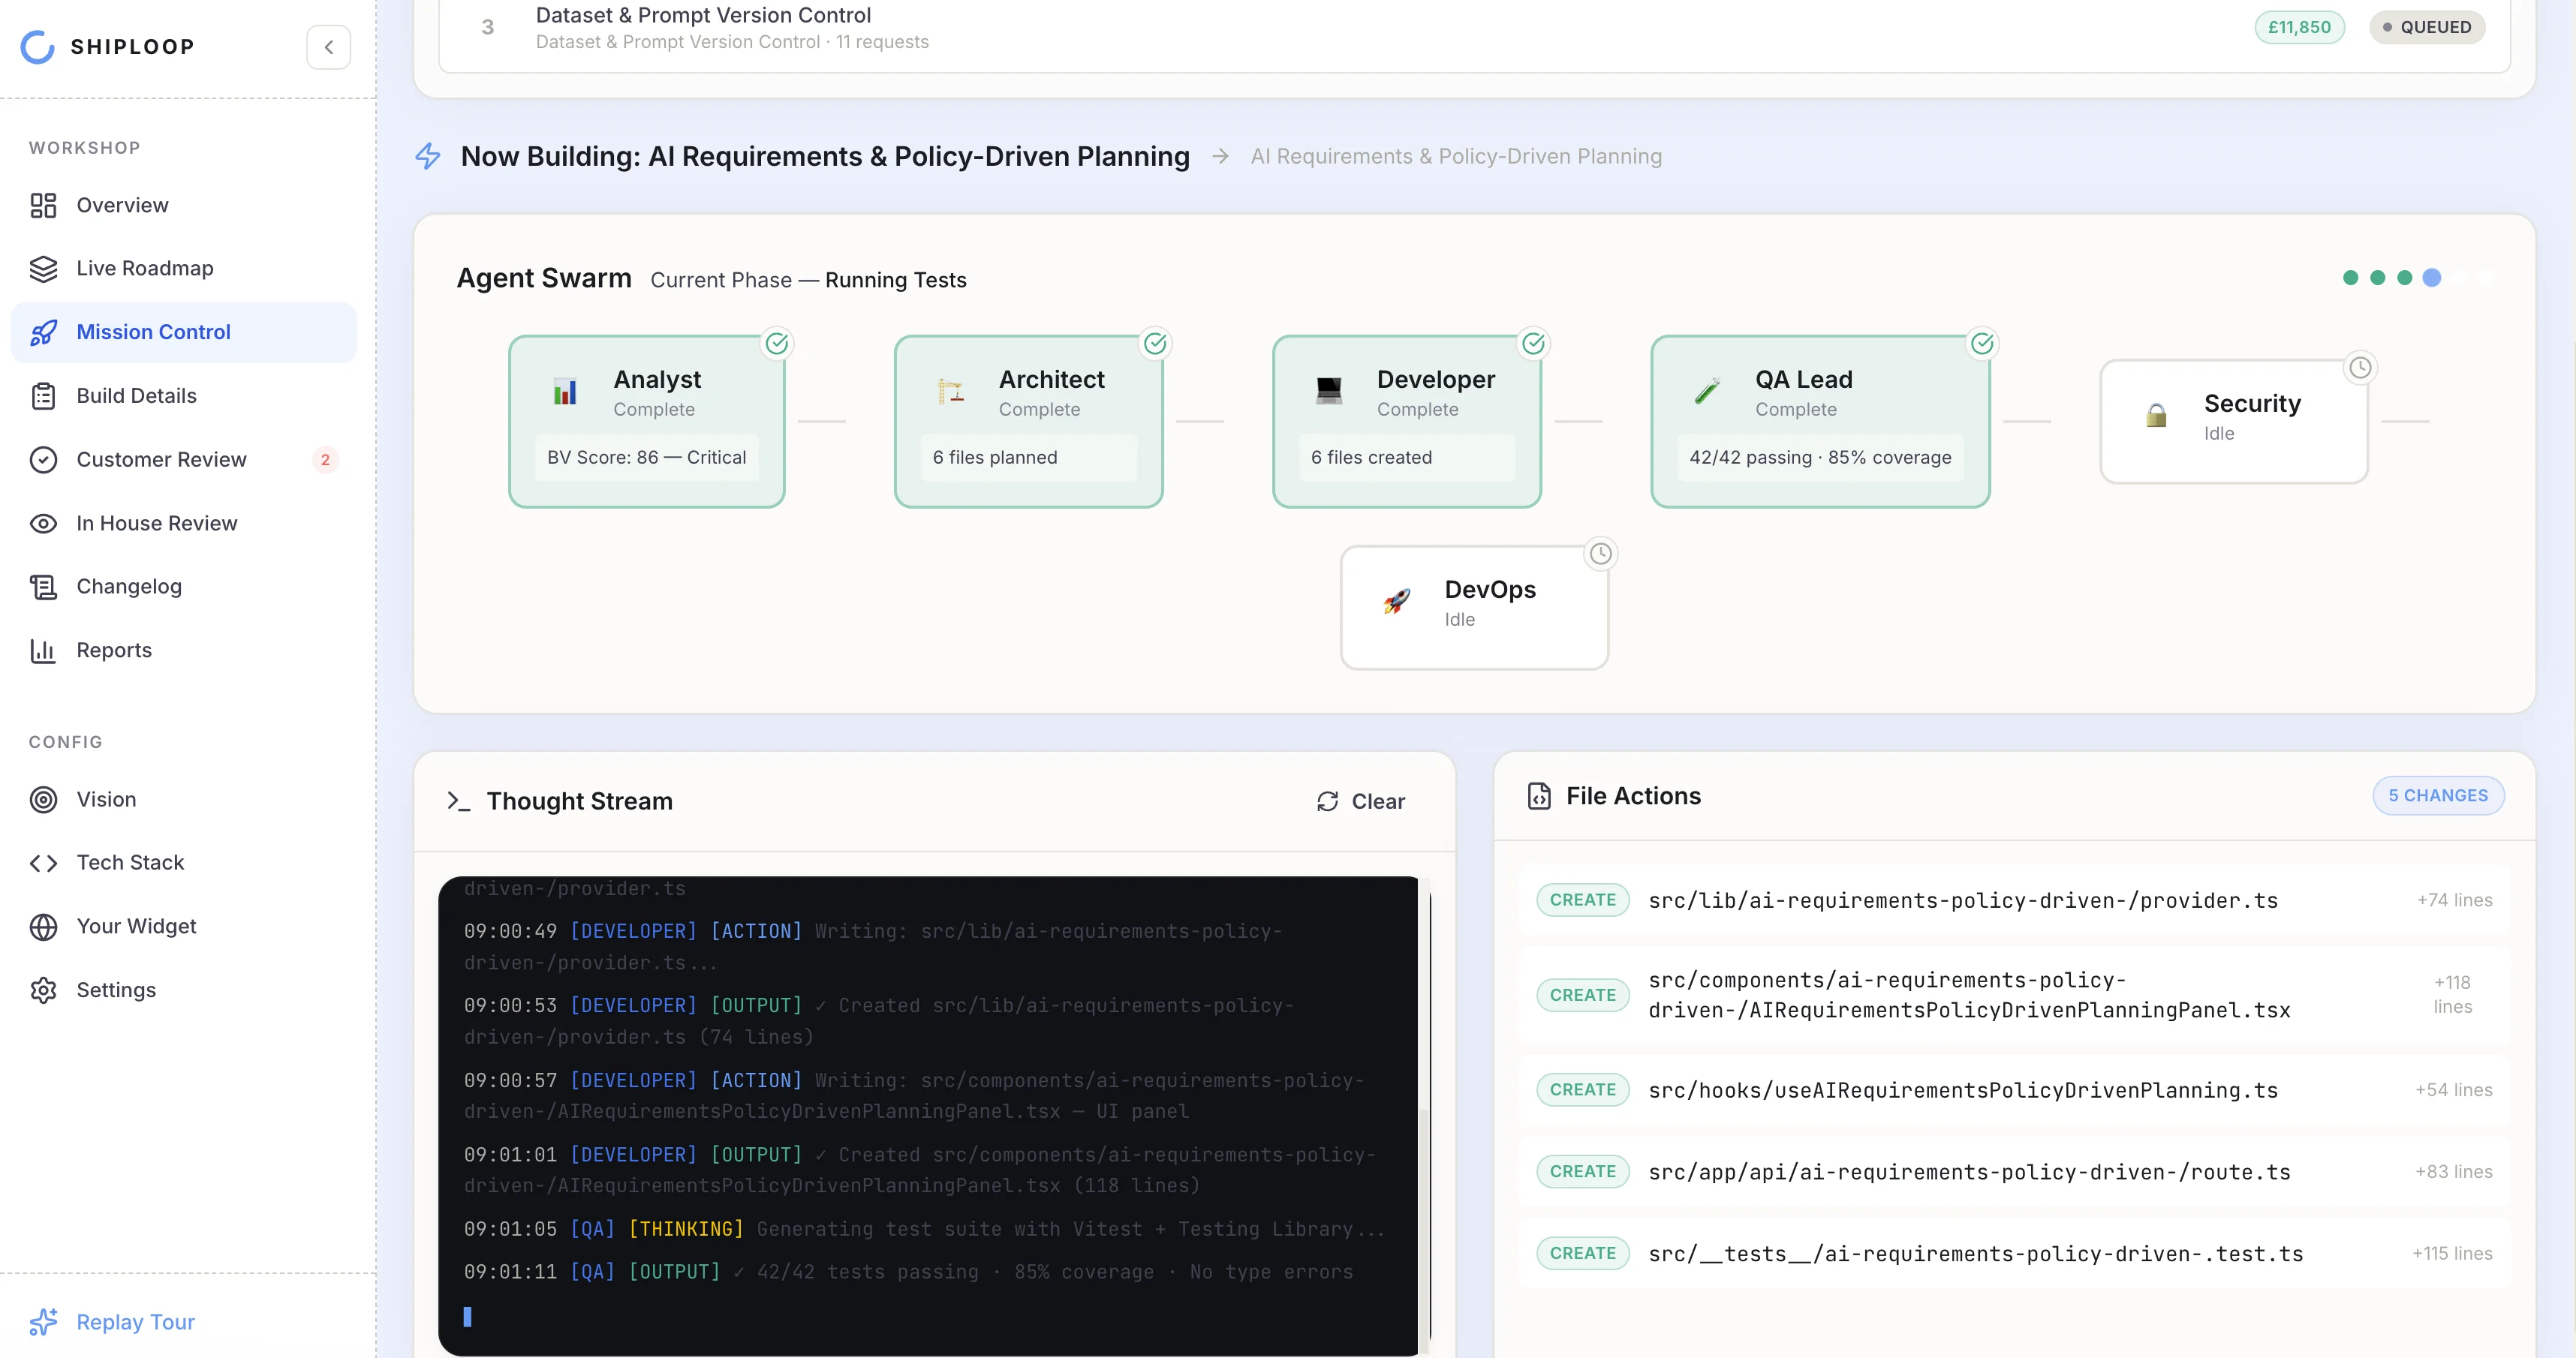Screen dimensions: 2576x1358
Task: Collapse the sidebar with chevron button
Action: (x=328, y=47)
